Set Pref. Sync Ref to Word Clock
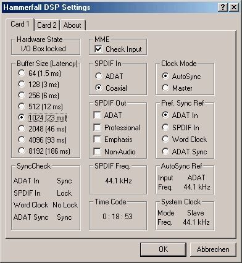Image resolution: width=242 pixels, height=263 pixels. tap(185, 140)
